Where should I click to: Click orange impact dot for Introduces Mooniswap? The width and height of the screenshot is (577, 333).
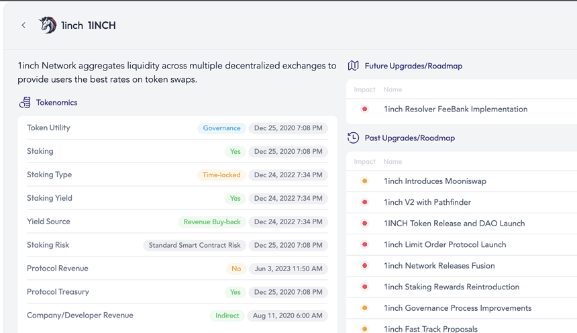pos(365,181)
